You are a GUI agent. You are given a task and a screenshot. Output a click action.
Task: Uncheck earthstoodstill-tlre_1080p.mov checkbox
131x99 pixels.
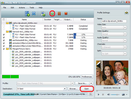(x=4, y=40)
